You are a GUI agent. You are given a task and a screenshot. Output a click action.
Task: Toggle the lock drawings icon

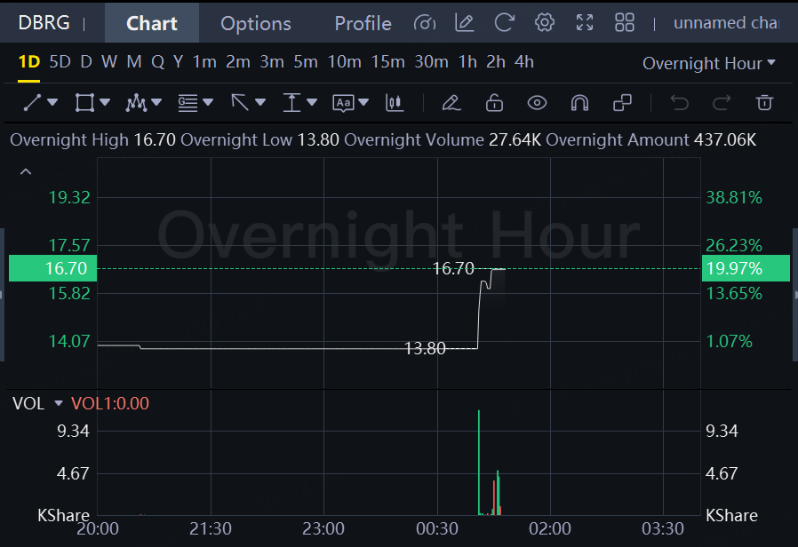(x=495, y=103)
